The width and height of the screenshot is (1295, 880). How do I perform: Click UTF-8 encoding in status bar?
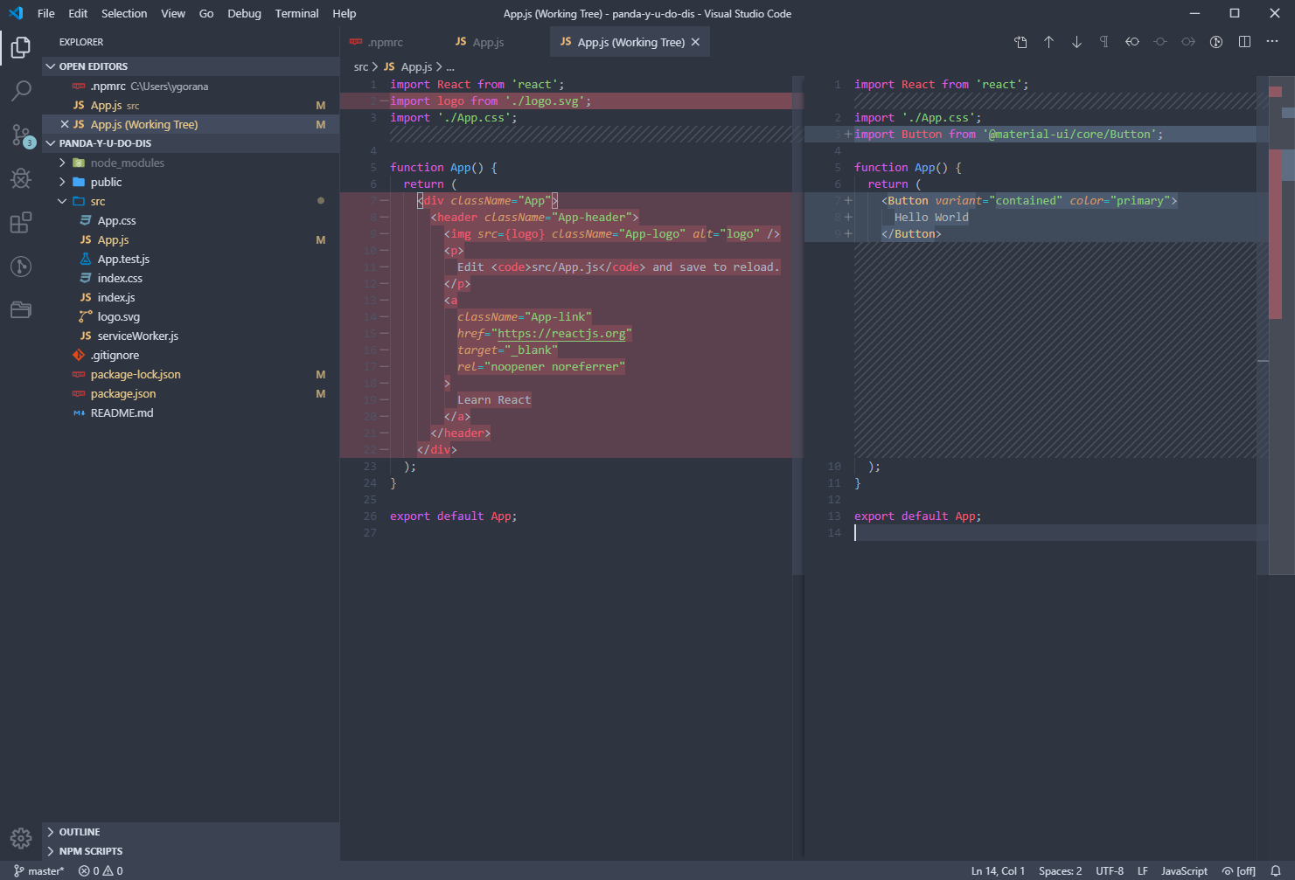(1110, 870)
